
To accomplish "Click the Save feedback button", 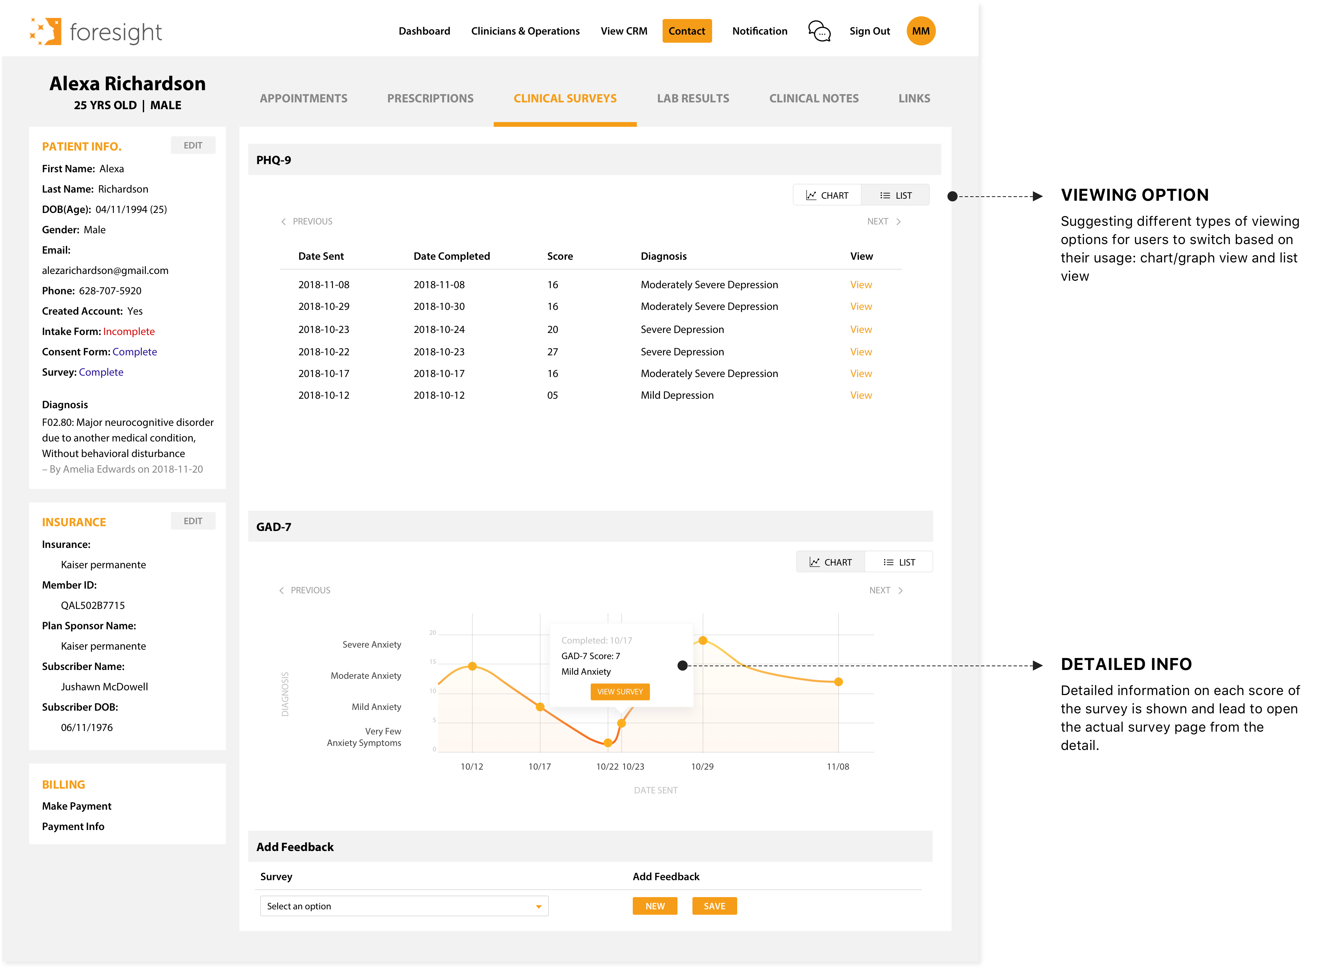I will coord(714,906).
